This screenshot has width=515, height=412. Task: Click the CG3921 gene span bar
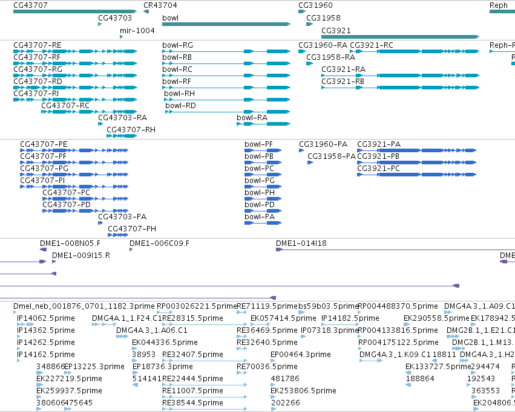[x=401, y=37]
